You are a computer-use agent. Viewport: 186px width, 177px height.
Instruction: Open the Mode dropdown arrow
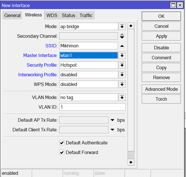tap(122, 26)
